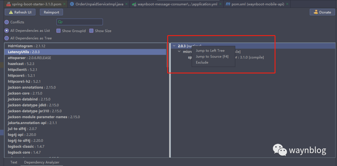337x166 pixels.
Task: Select logback-core : 1.4.7 in list
Action: (85, 153)
